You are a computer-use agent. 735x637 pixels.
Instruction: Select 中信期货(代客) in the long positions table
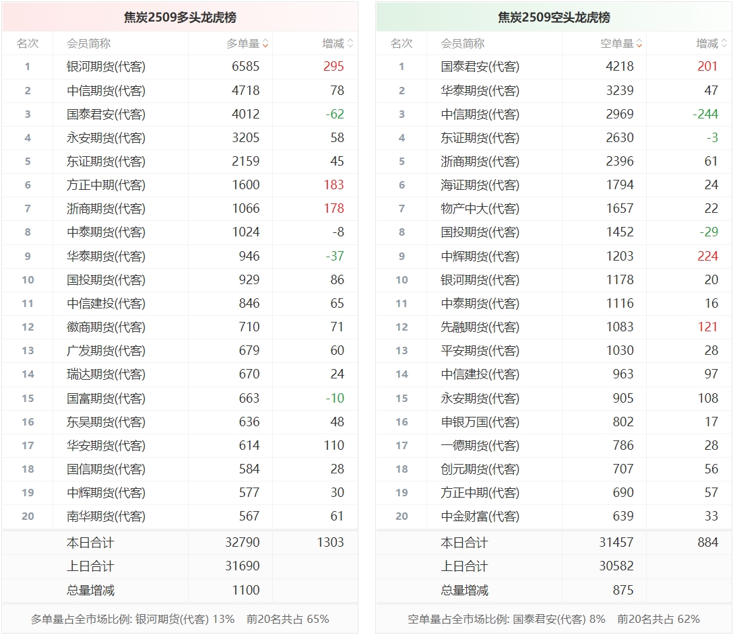pos(106,90)
